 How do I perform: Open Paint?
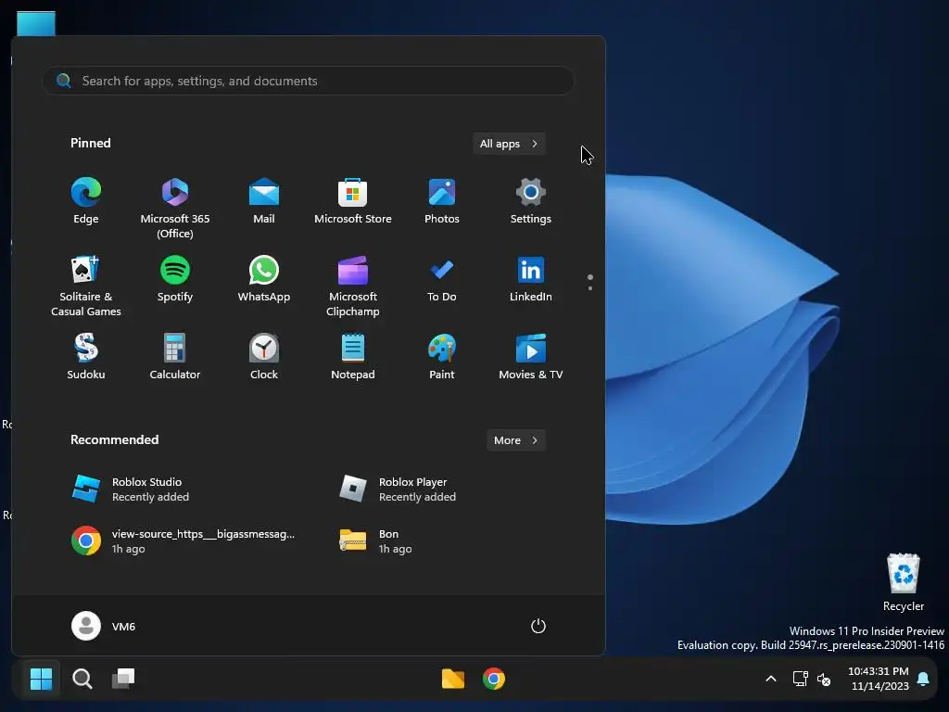tap(442, 357)
